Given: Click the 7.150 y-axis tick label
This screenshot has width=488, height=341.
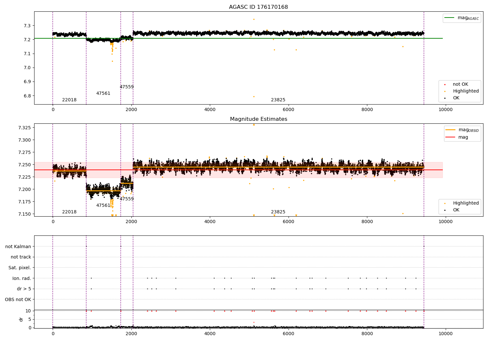Looking at the screenshot, I should (24, 214).
